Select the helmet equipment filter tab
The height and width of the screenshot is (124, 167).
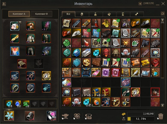tap(82, 14)
